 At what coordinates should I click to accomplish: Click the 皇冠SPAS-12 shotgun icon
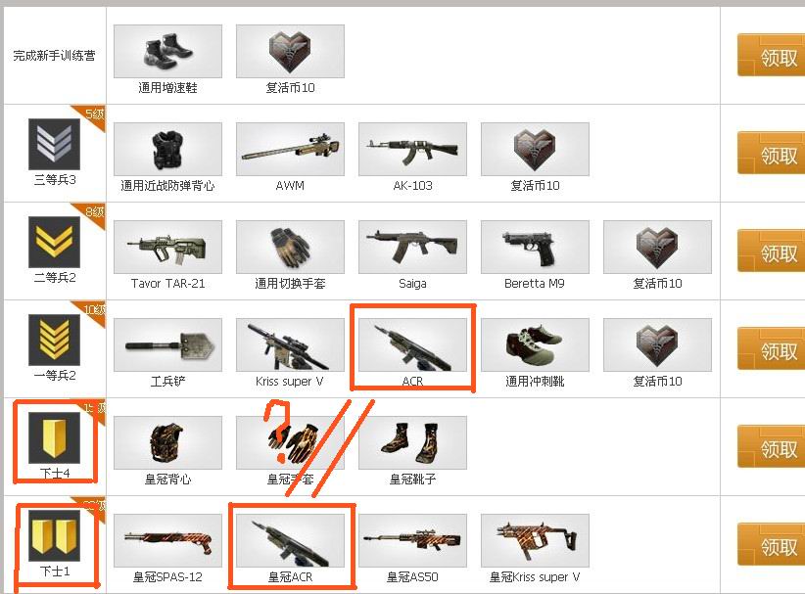167,541
